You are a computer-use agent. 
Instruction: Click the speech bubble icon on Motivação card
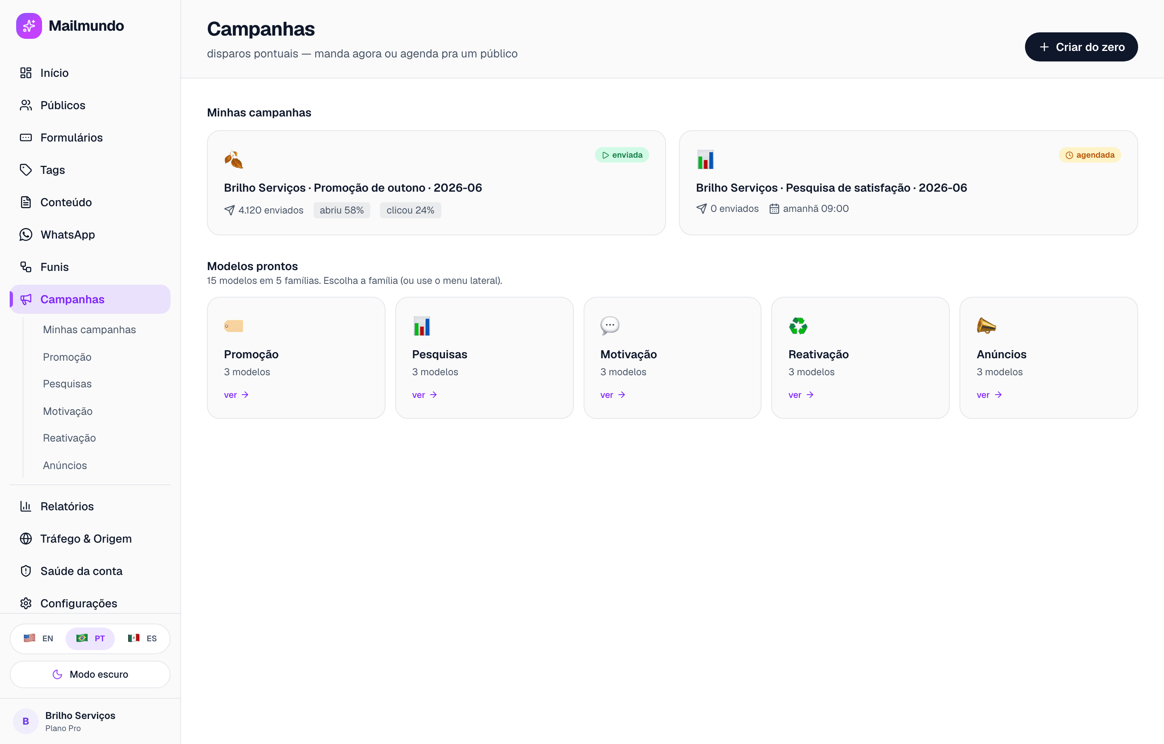[x=609, y=326]
